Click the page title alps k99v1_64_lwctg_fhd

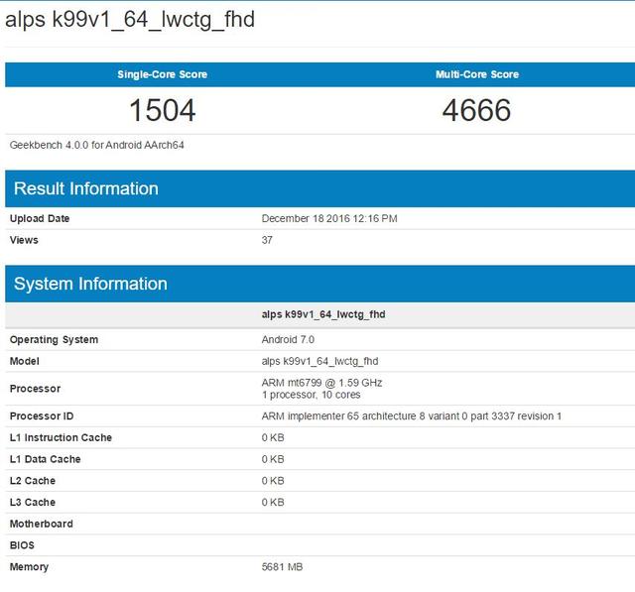(x=130, y=20)
